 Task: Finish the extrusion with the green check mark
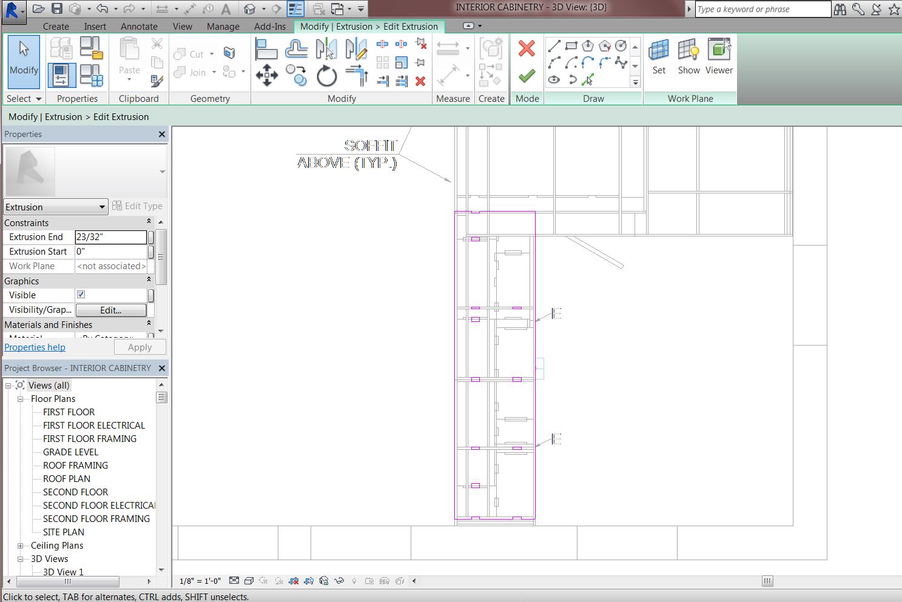point(526,75)
